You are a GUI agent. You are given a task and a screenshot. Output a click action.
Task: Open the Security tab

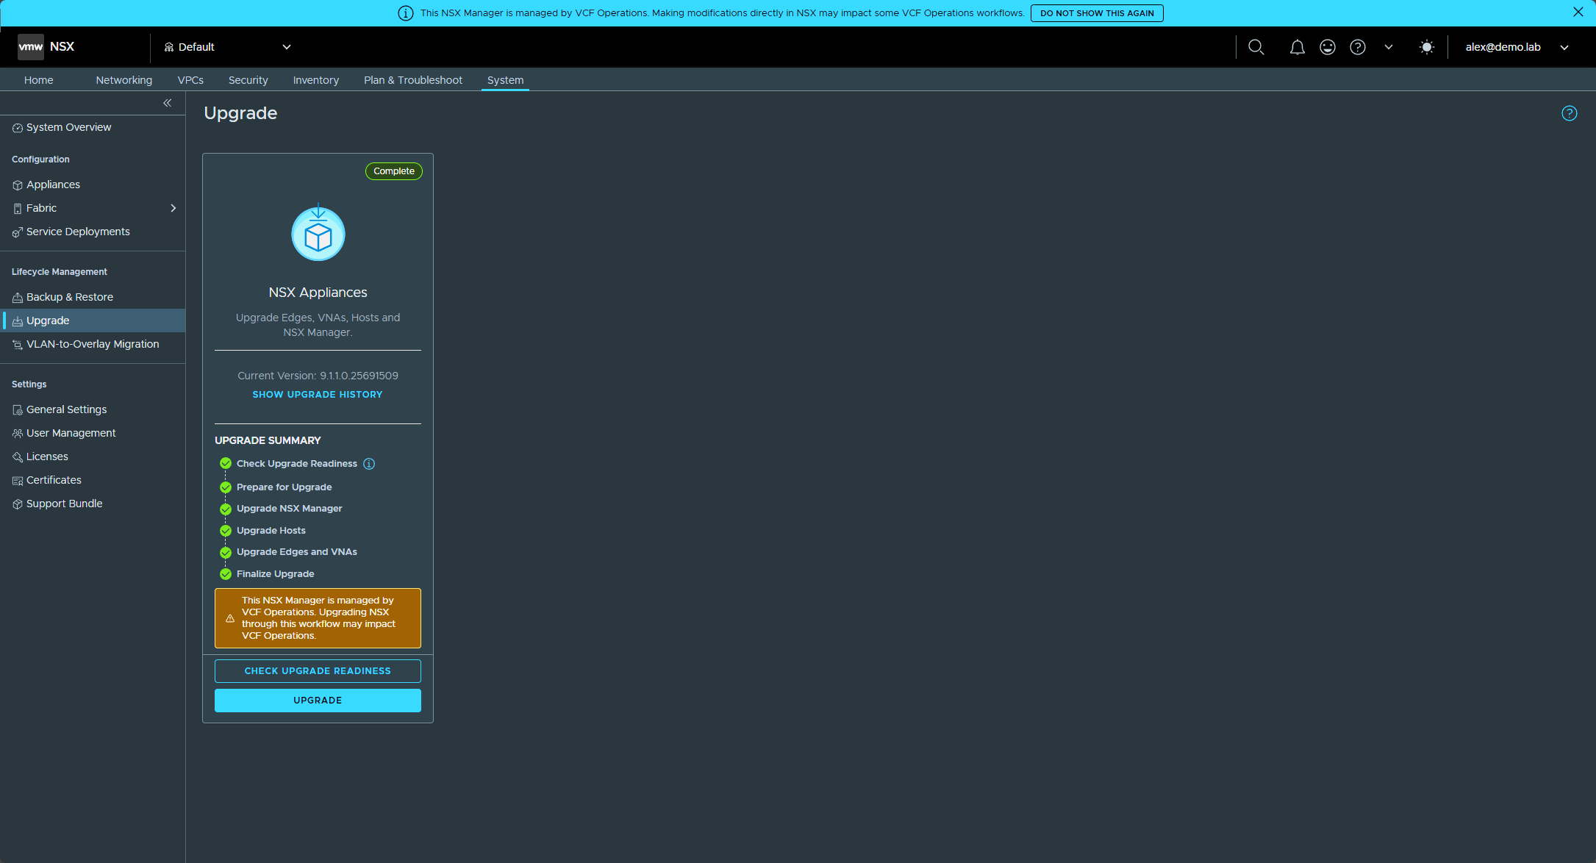248,80
